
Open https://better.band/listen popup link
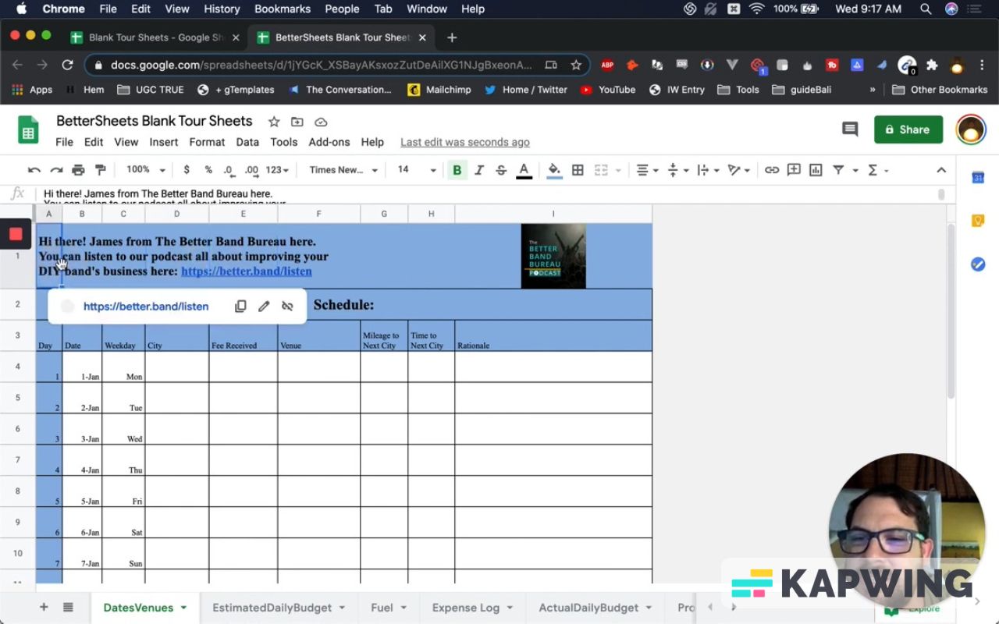click(146, 307)
